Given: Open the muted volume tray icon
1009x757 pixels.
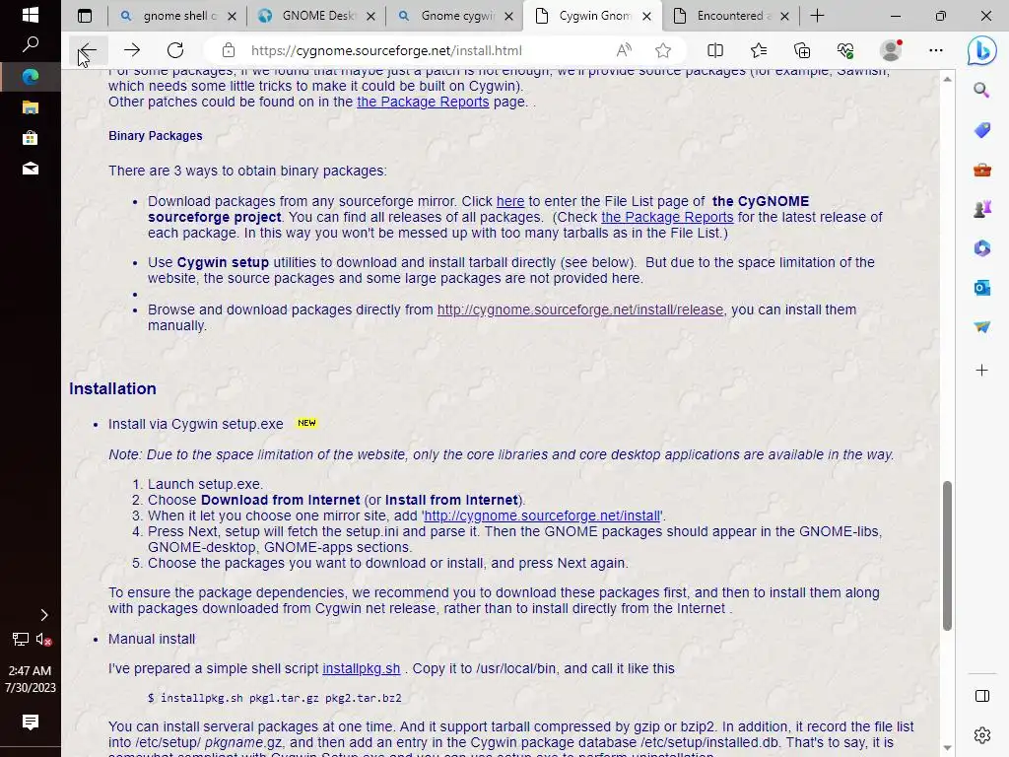Looking at the screenshot, I should coord(43,639).
